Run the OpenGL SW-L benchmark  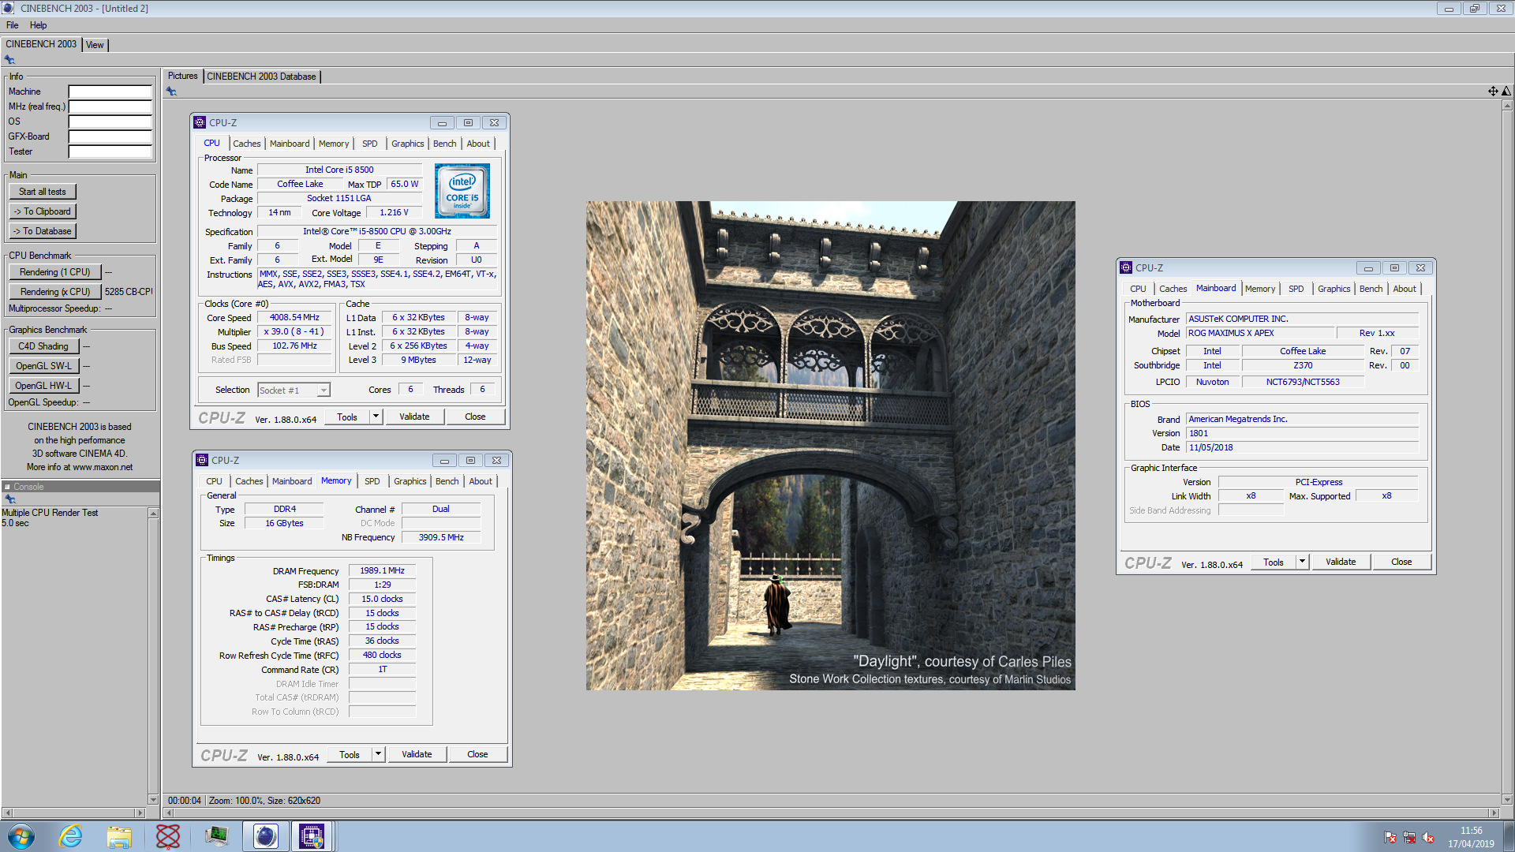(x=43, y=366)
